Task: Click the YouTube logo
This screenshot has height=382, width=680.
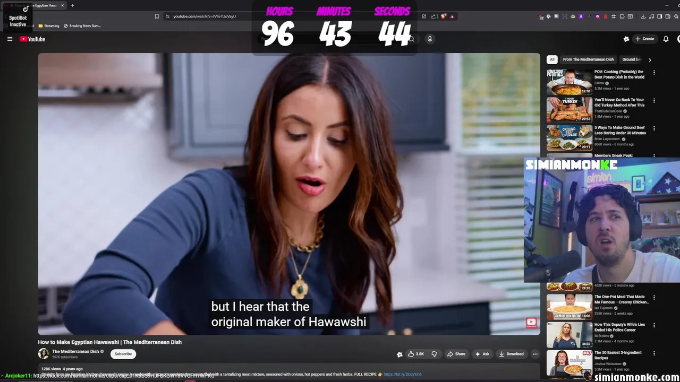Action: pos(32,39)
